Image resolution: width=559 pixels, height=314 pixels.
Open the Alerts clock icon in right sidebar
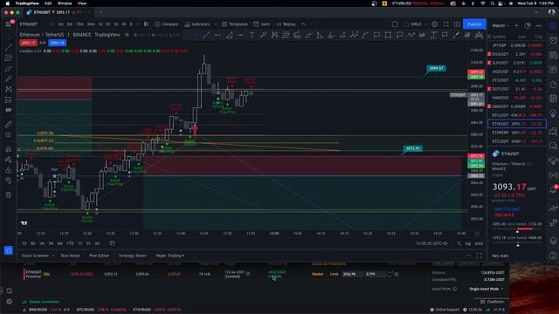pos(553,40)
